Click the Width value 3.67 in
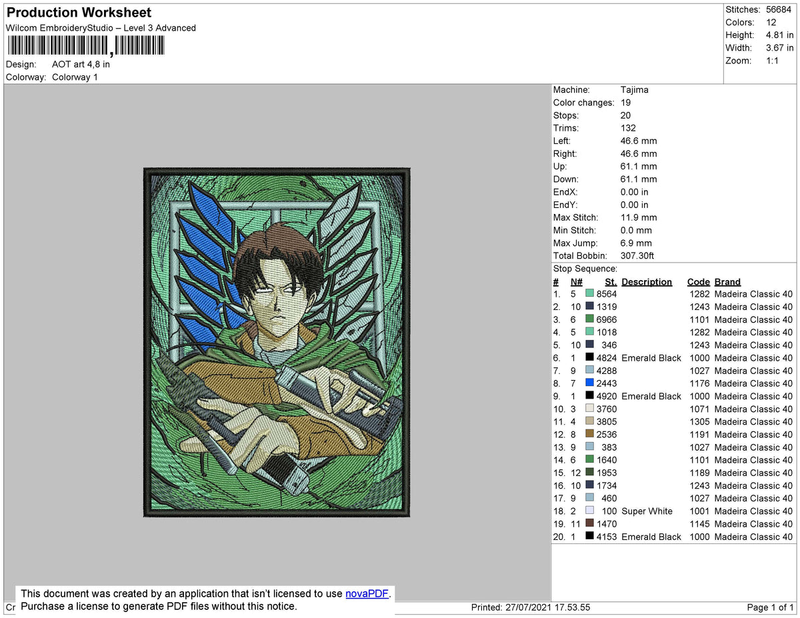 tap(779, 48)
